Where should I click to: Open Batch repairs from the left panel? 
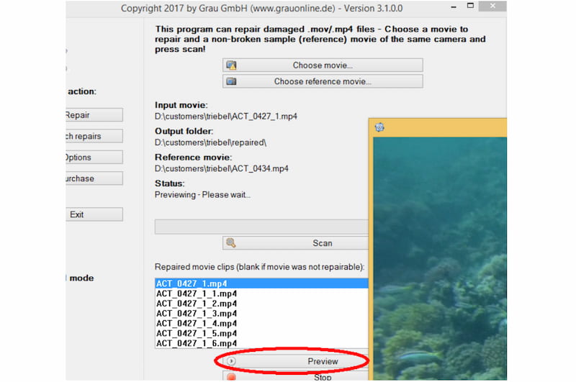(94, 136)
